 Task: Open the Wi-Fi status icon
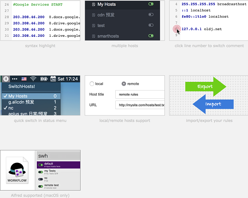tap(33, 79)
